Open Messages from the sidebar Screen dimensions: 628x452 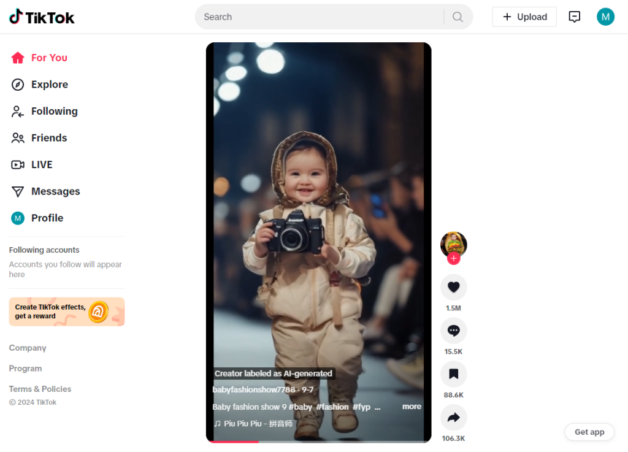tap(55, 191)
